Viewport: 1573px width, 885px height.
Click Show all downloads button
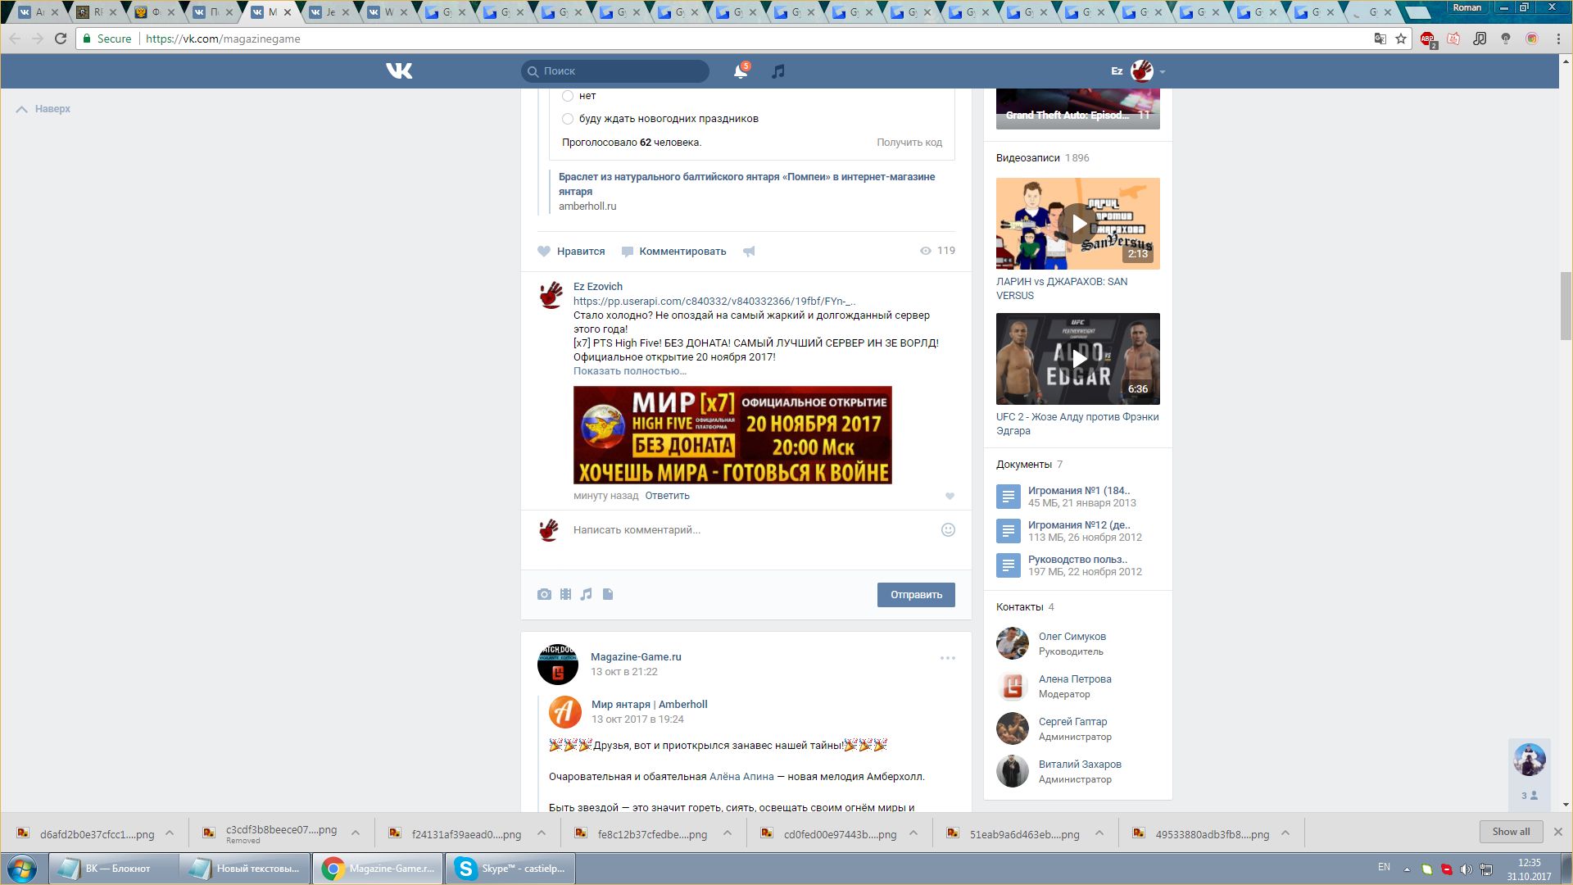tap(1511, 832)
